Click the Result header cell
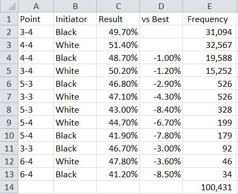 118,19
